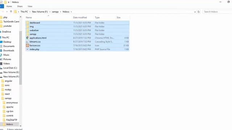Click the Search htdocs field

click(x=217, y=12)
